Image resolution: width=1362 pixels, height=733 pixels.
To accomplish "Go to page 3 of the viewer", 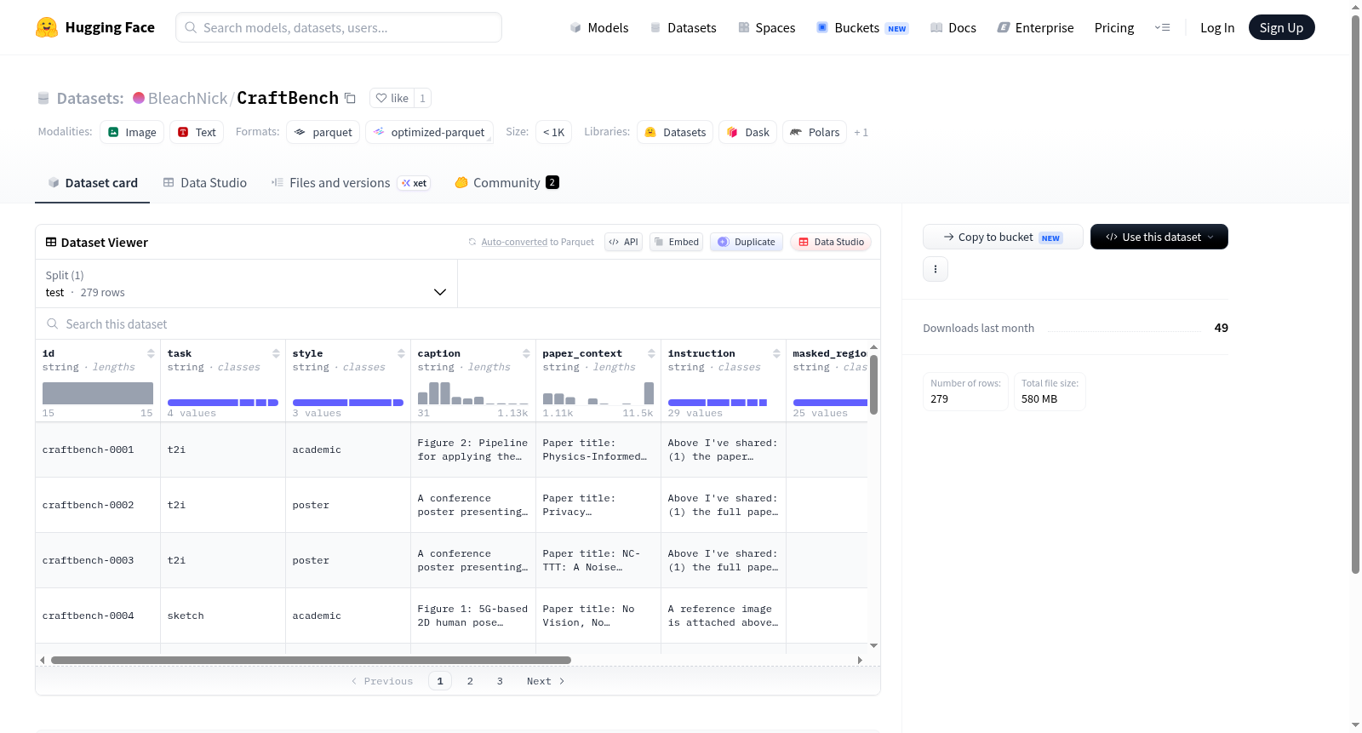I will click(x=500, y=681).
